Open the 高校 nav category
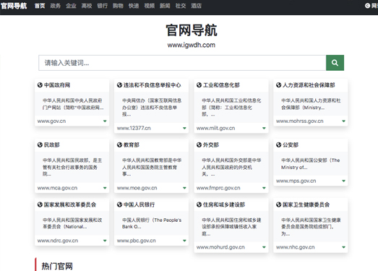The width and height of the screenshot is (378, 271). tap(87, 6)
